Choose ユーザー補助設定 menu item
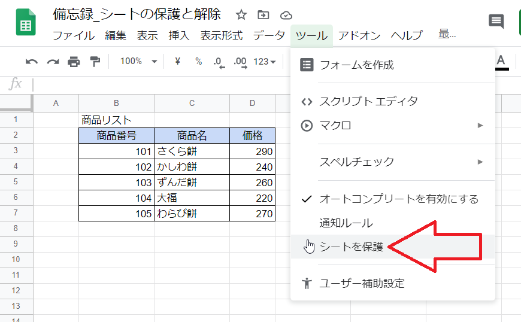 pyautogui.click(x=392, y=283)
